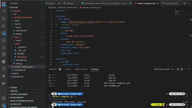The width and height of the screenshot is (192, 108).
Task: Select docker-compose.yml in the explorer
Action: tap(24, 67)
